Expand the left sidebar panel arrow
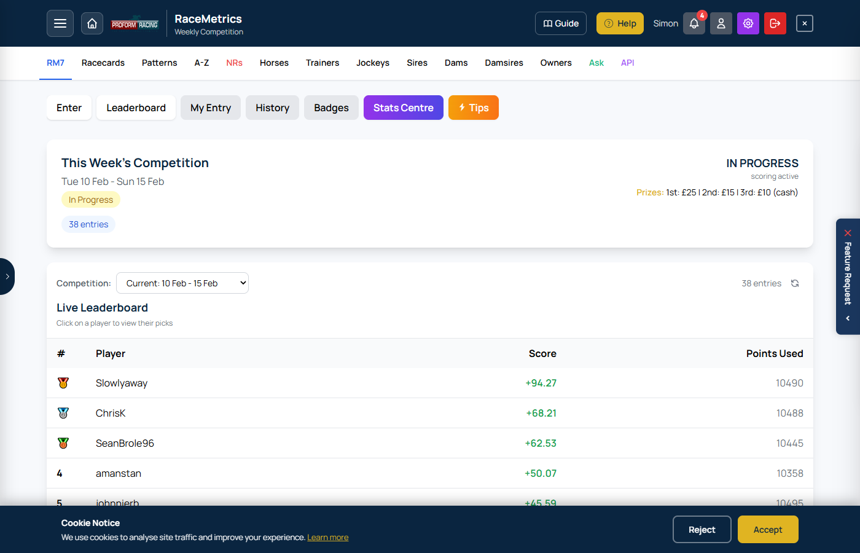This screenshot has height=553, width=860. 7,276
